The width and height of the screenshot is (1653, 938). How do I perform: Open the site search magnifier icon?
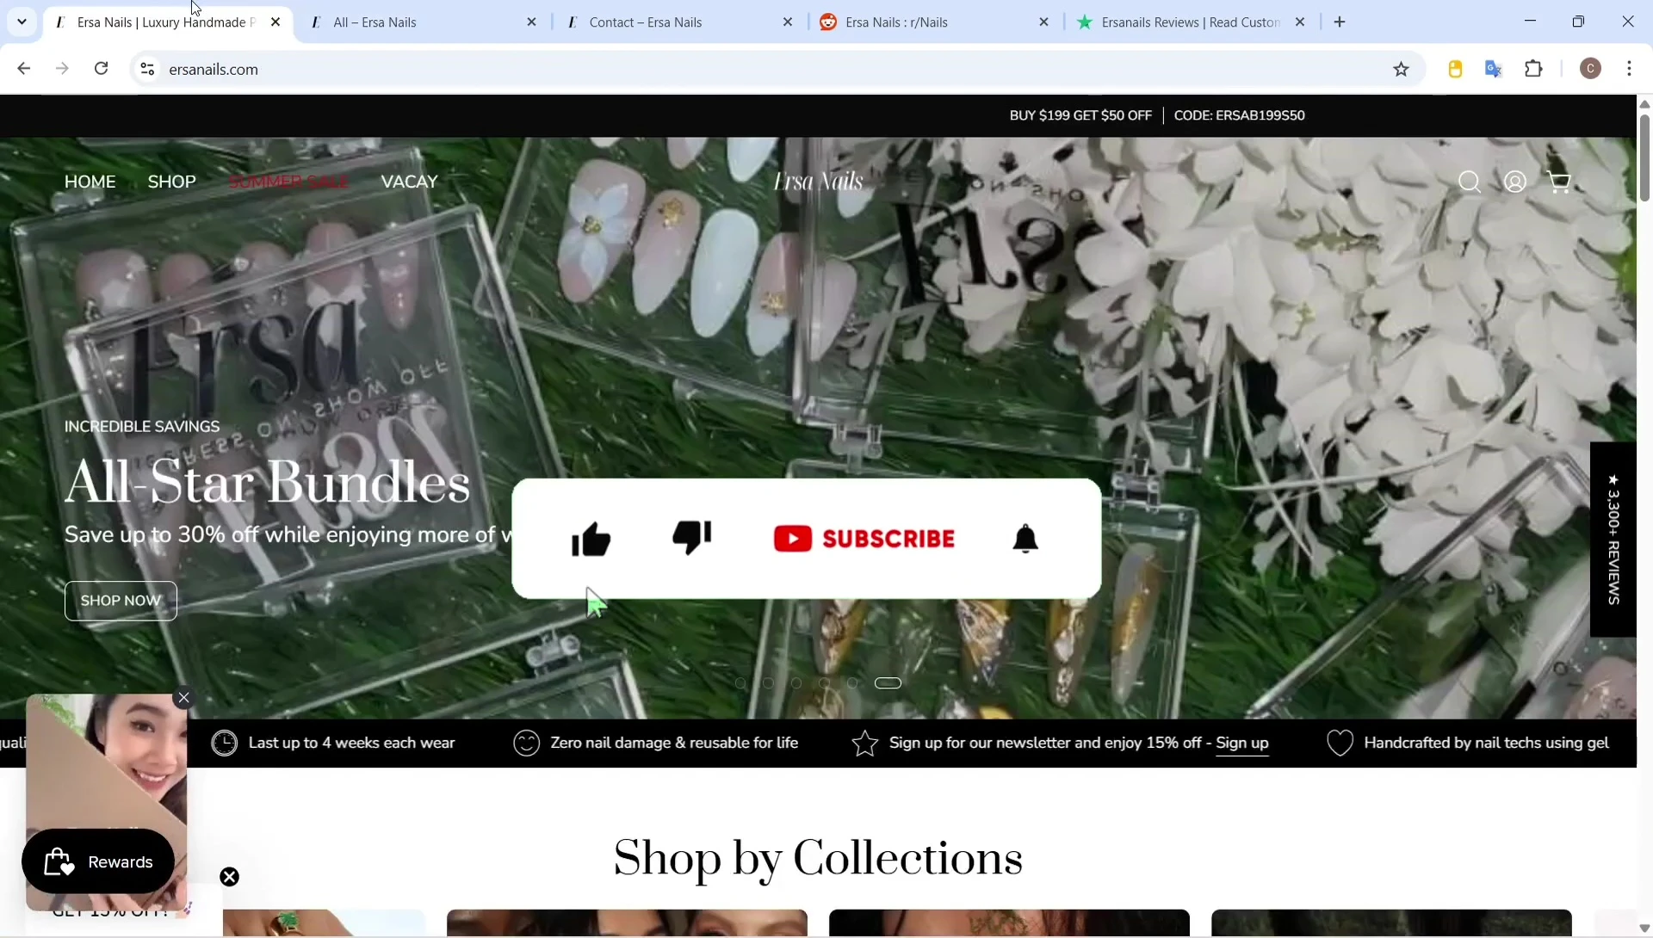click(x=1470, y=182)
